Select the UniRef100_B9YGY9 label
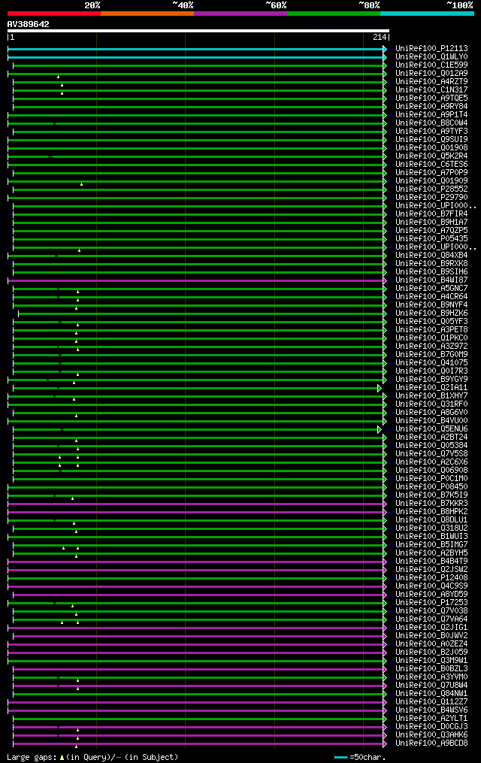Viewport: 481px width, 763px height. (x=431, y=380)
